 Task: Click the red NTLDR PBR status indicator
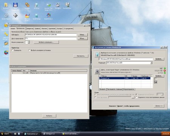point(165,71)
